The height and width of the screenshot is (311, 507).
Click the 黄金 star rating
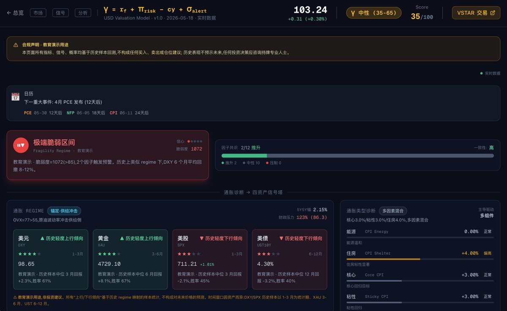pyautogui.click(x=109, y=254)
